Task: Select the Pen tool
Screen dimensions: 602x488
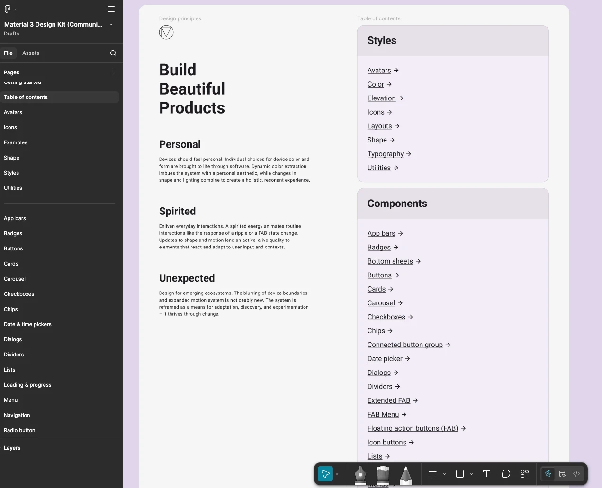Action: (x=360, y=475)
